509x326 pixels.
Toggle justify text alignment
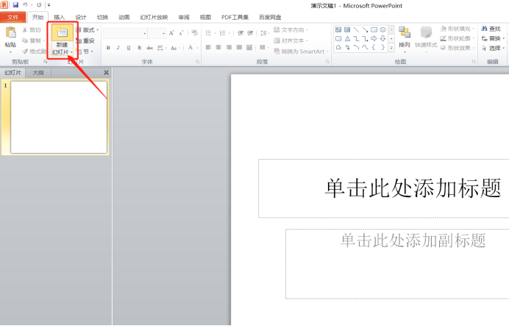pos(239,48)
